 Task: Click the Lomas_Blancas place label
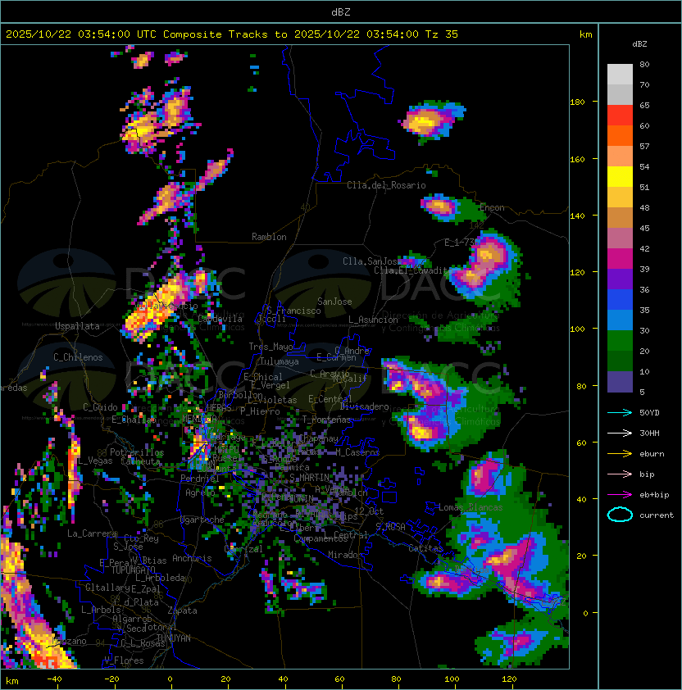click(x=471, y=507)
